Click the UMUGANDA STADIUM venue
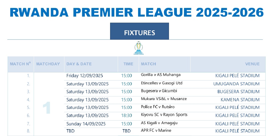This screenshot has width=274, height=136. click(x=236, y=84)
